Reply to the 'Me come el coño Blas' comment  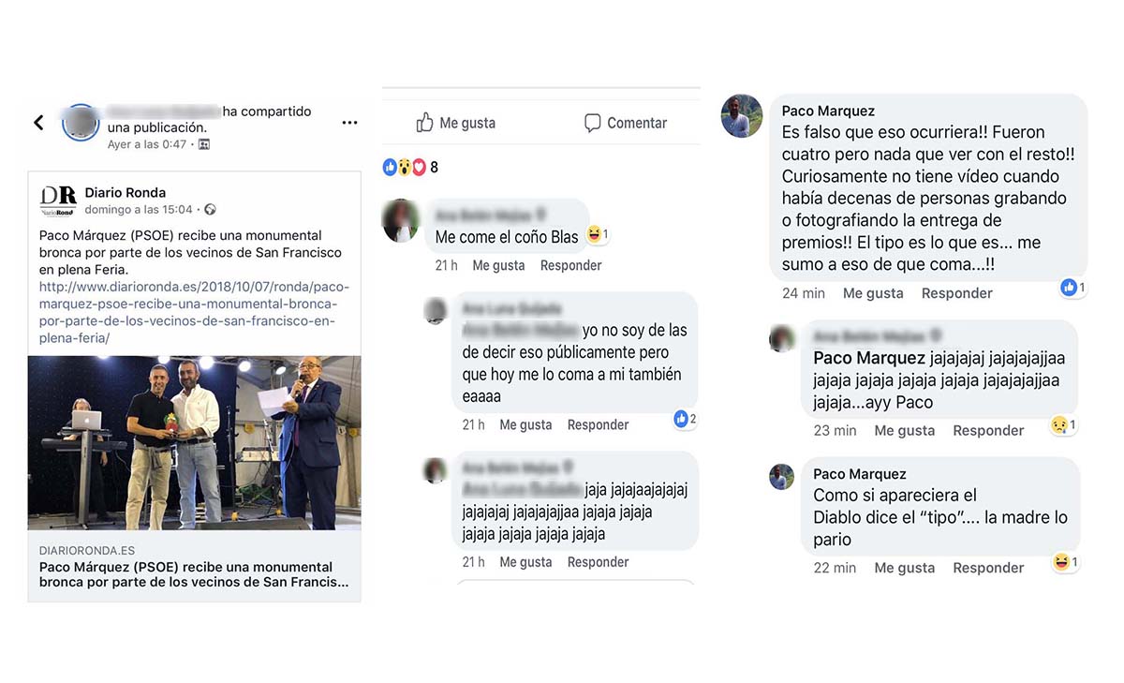571,265
